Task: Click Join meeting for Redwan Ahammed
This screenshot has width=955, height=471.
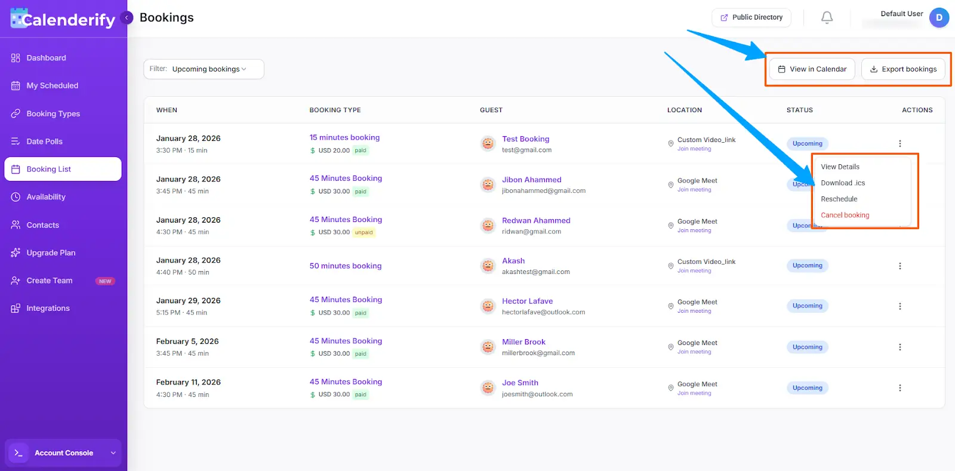Action: [x=694, y=230]
